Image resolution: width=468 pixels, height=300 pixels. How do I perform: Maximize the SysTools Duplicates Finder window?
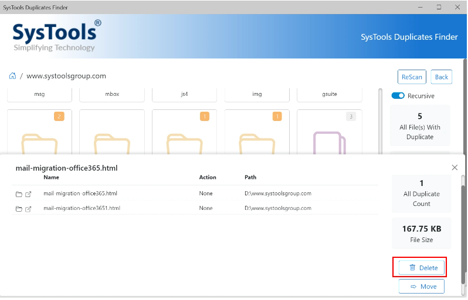[439, 7]
